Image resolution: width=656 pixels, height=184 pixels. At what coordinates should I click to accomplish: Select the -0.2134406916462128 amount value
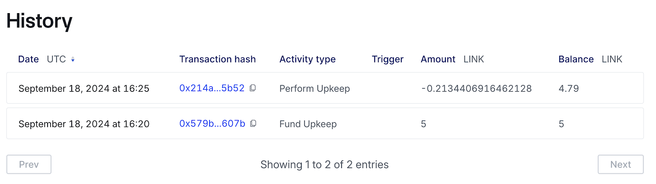pos(476,89)
